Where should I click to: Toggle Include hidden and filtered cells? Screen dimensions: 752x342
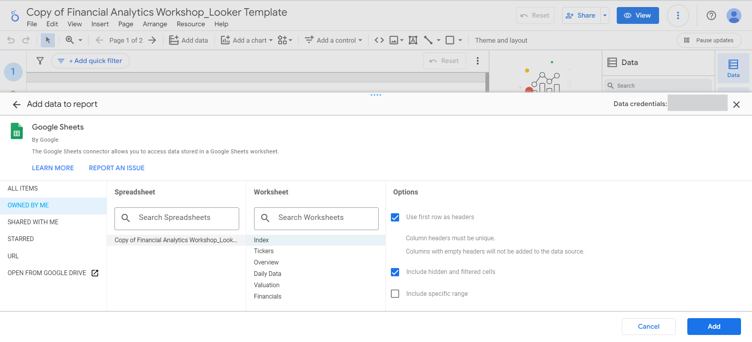395,272
